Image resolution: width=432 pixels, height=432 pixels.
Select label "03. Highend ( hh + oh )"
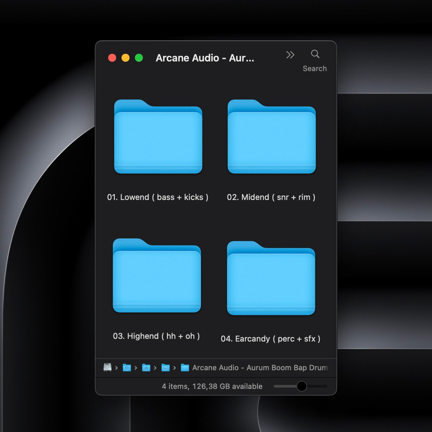[156, 336]
